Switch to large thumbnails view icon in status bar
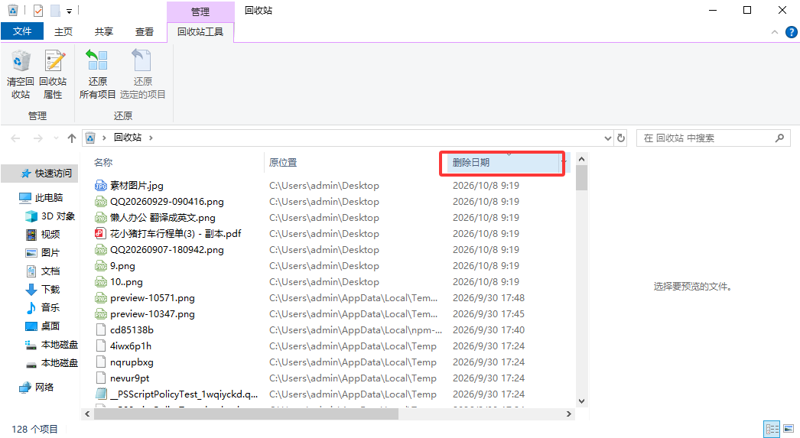 pos(789,428)
